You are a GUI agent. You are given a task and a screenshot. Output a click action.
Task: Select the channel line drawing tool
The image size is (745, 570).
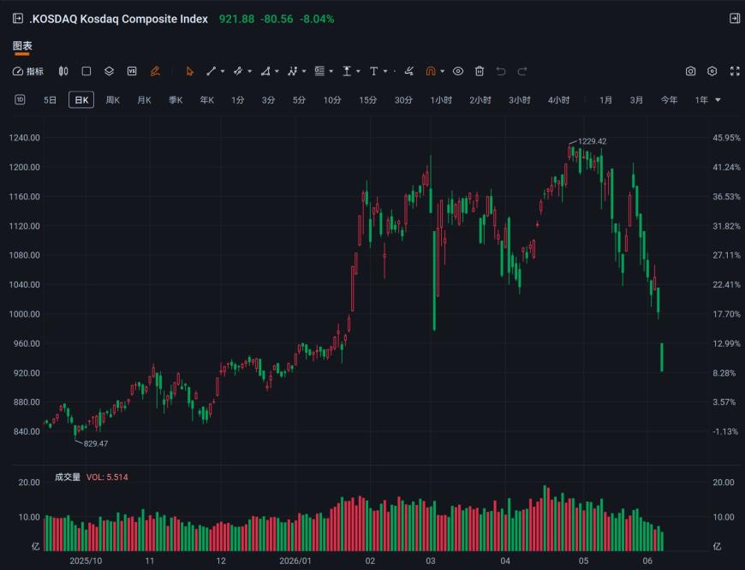(x=238, y=71)
